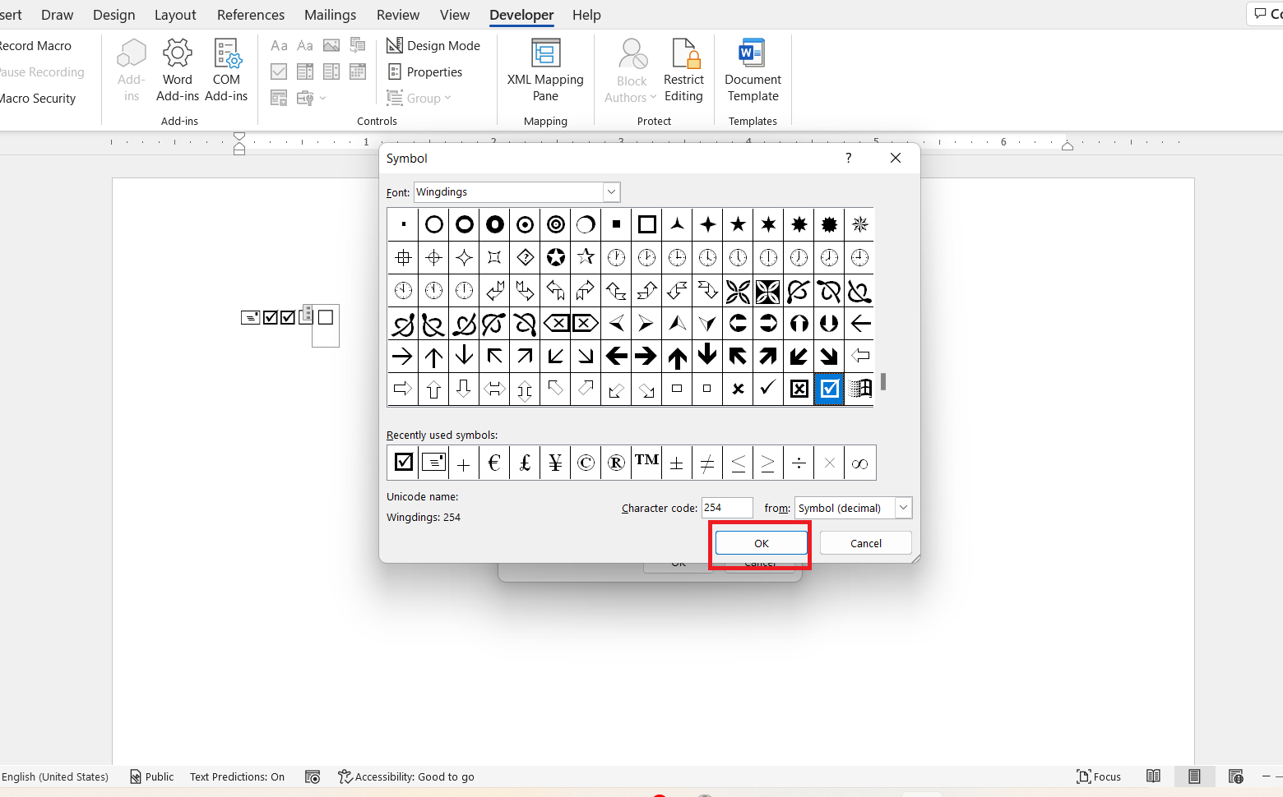Toggle the empty checkbox in document
1283x797 pixels.
coord(326,317)
